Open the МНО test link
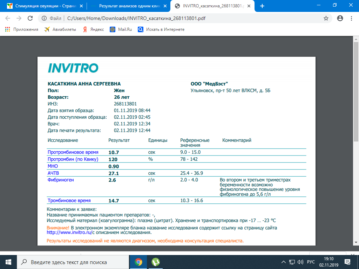359x269 pixels. click(53, 166)
